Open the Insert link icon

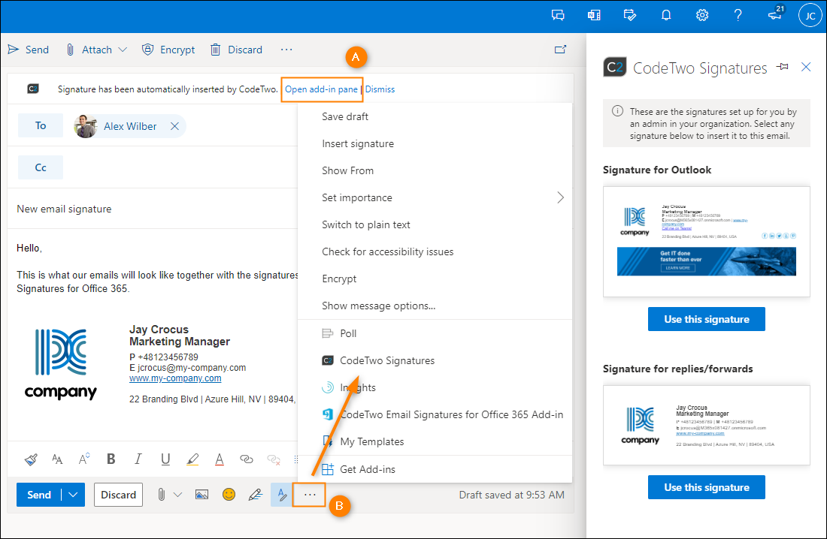tap(247, 459)
